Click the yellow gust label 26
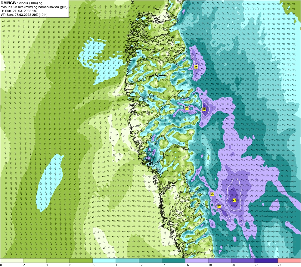The image size is (301, 267). (196, 67)
